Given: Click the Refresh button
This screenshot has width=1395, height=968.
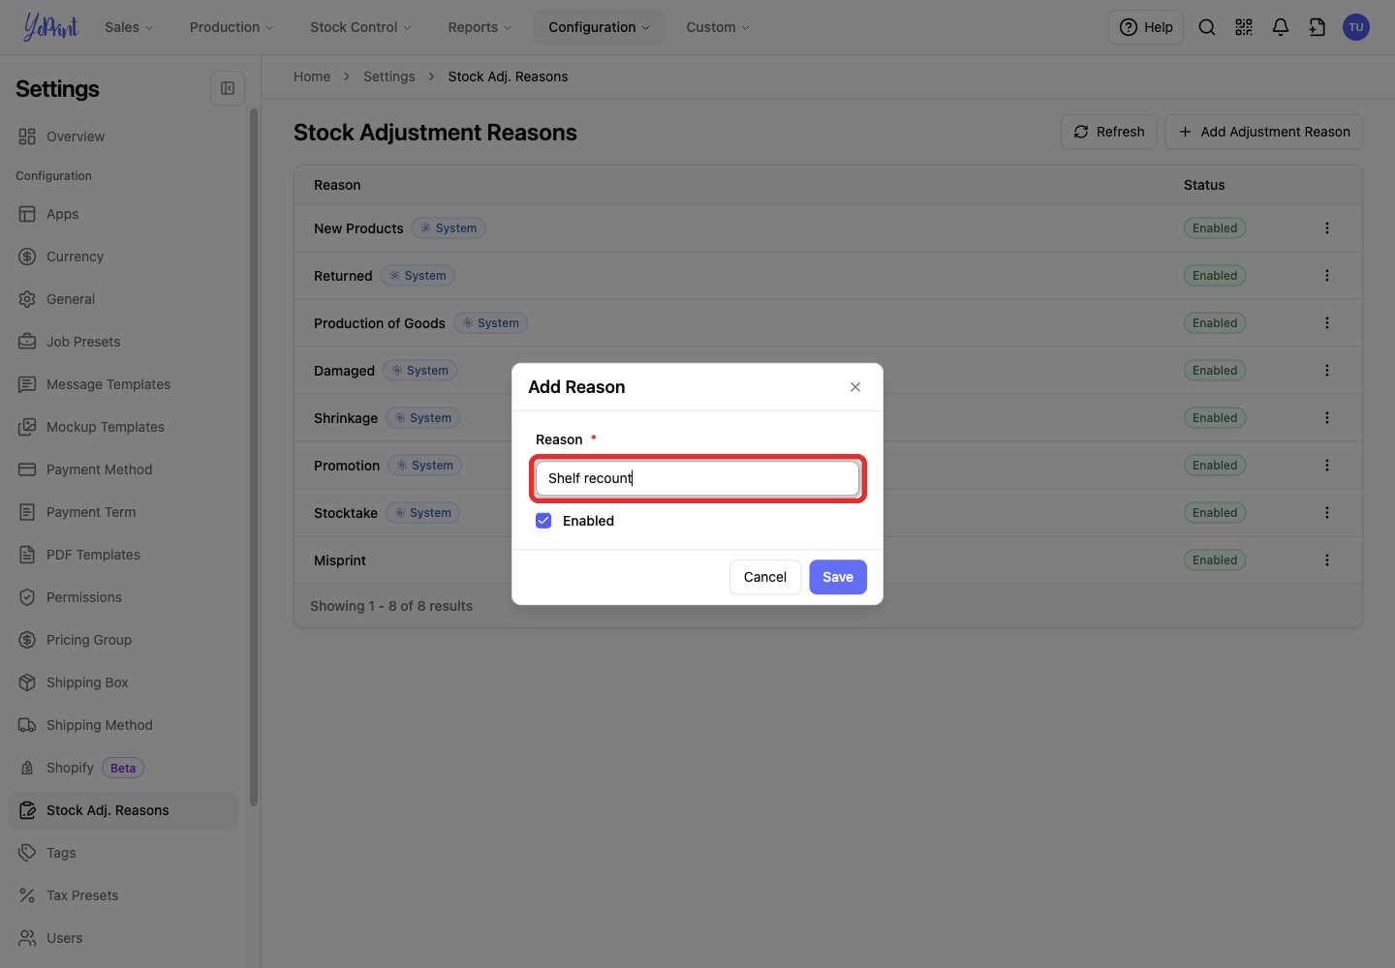Looking at the screenshot, I should tap(1109, 132).
